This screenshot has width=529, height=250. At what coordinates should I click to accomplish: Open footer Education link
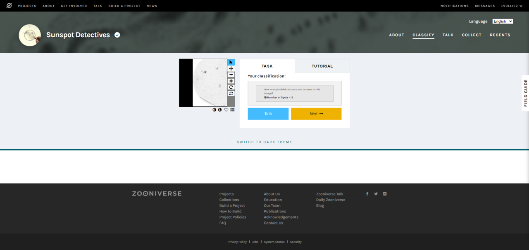point(273,200)
